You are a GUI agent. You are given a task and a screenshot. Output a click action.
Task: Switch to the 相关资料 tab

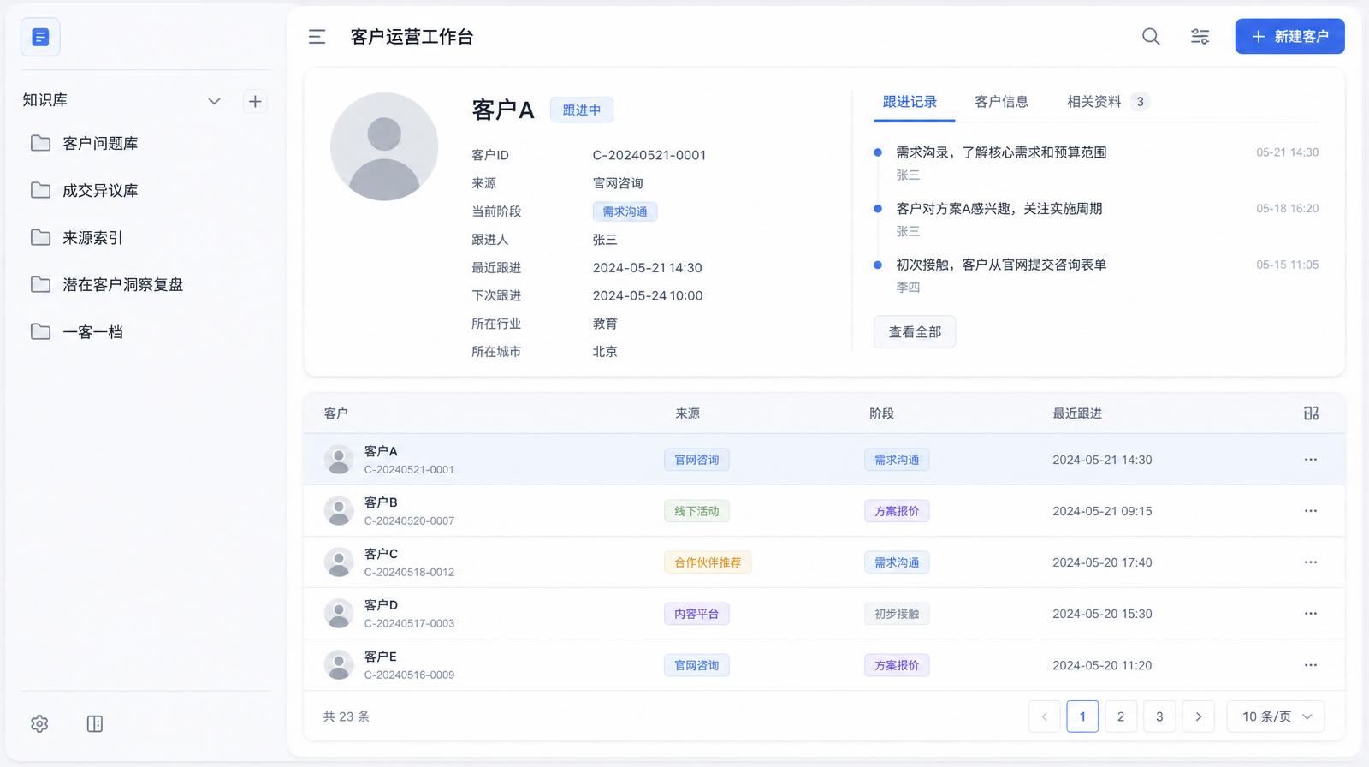(1108, 102)
